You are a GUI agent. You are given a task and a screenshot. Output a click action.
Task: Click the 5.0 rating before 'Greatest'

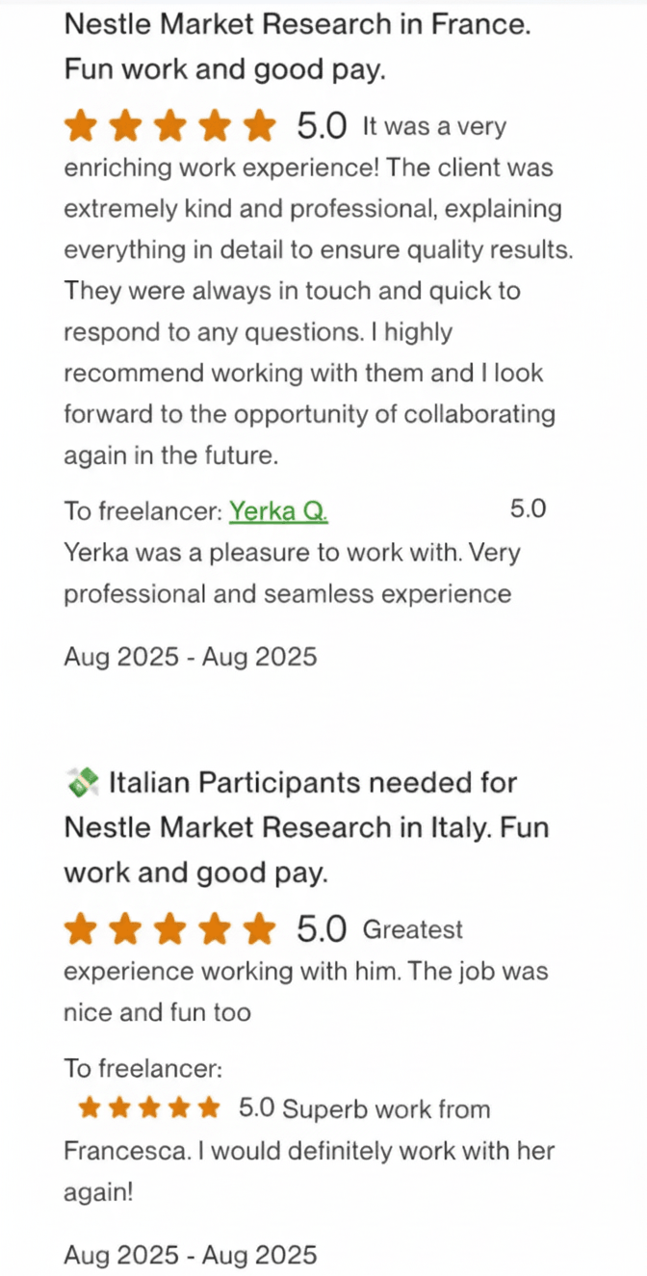322,930
